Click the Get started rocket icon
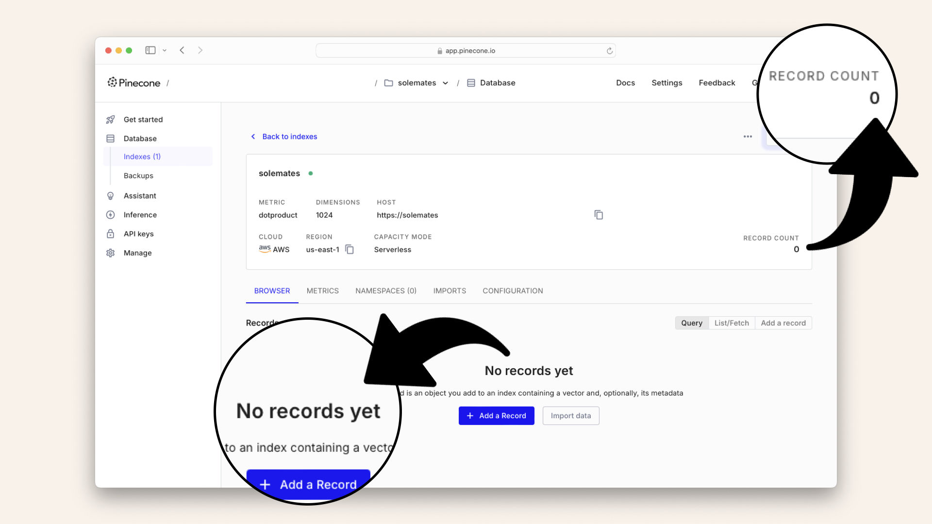 point(111,120)
